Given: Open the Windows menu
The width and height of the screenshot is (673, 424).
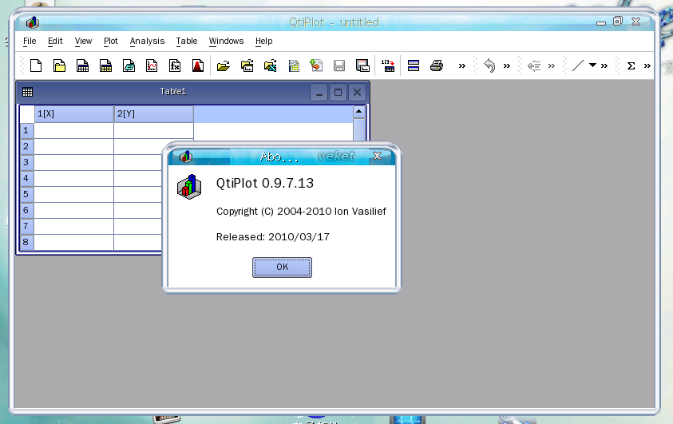Looking at the screenshot, I should tap(226, 42).
